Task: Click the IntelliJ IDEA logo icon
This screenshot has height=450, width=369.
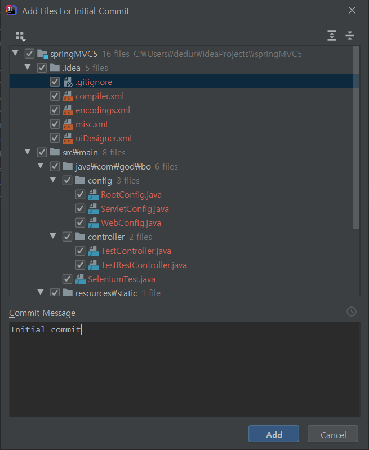Action: (11, 10)
